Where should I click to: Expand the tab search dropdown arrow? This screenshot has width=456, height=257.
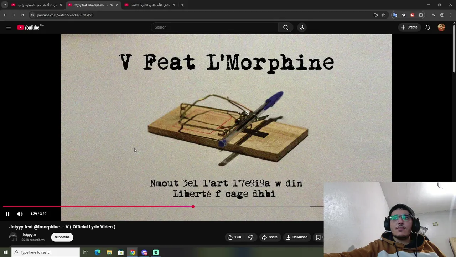5,5
